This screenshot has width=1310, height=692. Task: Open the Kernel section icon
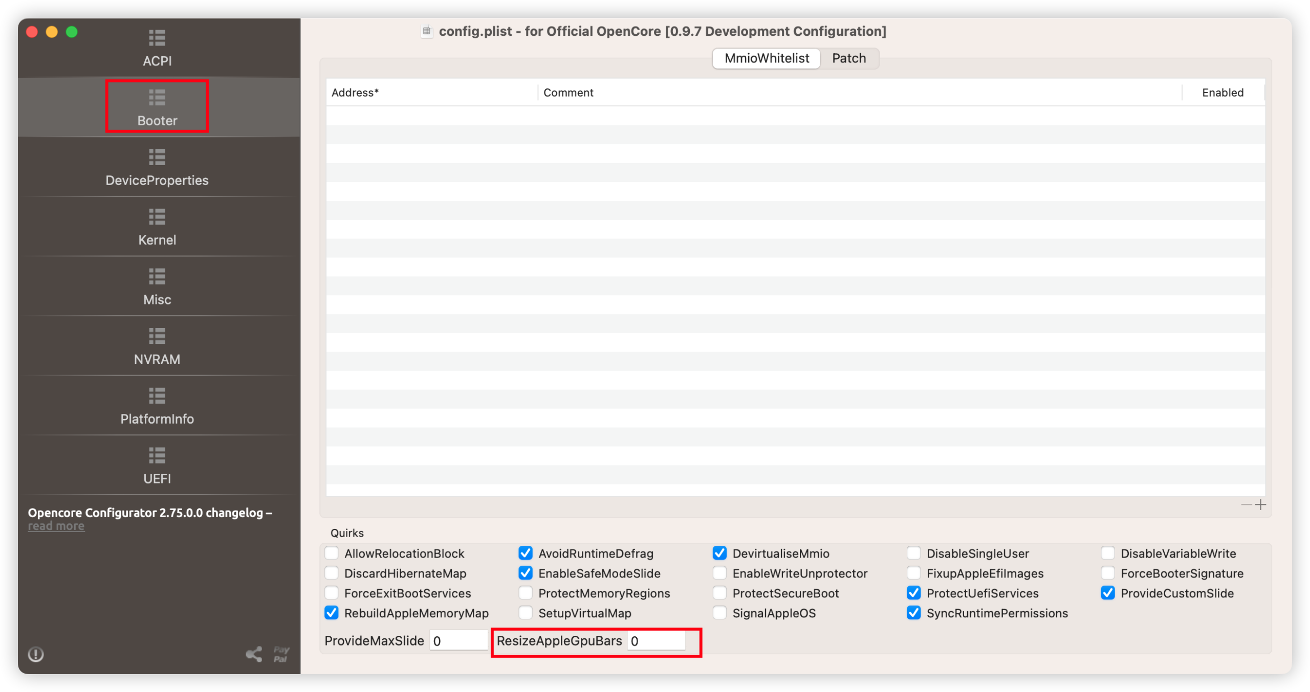(157, 217)
